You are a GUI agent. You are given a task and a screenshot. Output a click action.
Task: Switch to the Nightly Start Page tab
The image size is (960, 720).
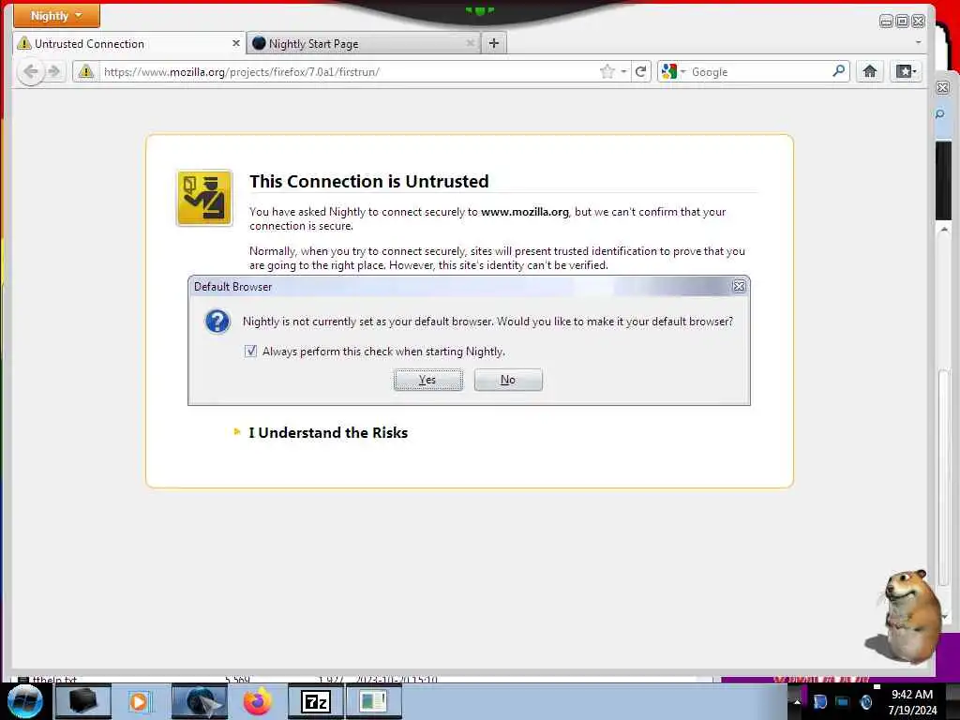pyautogui.click(x=364, y=43)
